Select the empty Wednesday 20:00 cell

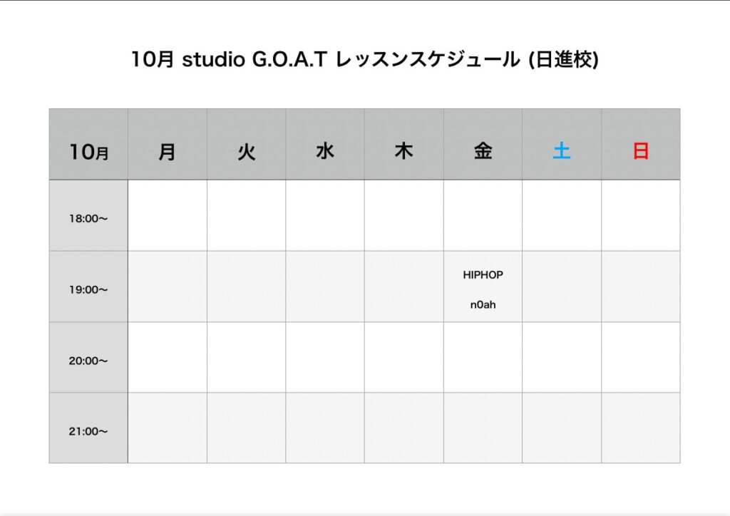[x=325, y=357]
